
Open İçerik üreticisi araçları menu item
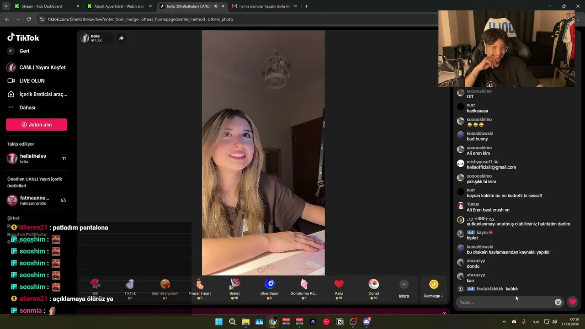(x=37, y=94)
